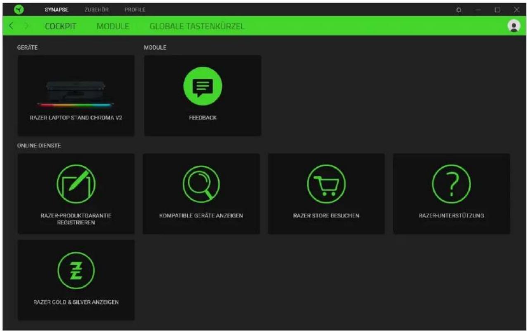Click the magnifying glass compatible devices icon
527x331 pixels.
pyautogui.click(x=201, y=183)
